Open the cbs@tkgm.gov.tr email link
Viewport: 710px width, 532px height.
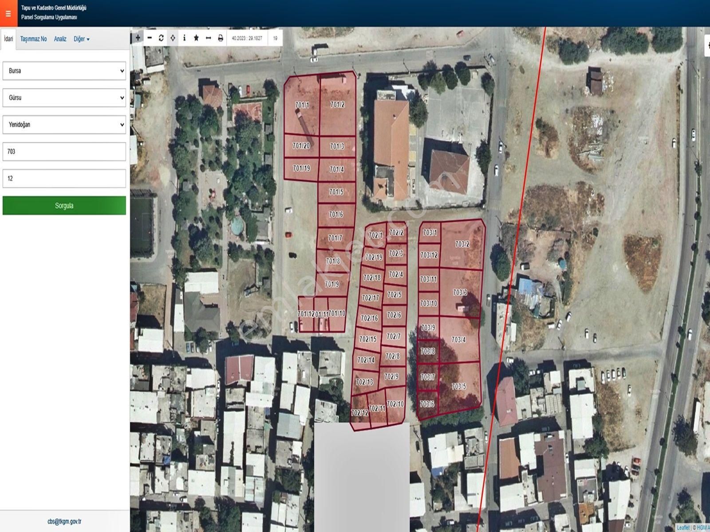click(64, 522)
